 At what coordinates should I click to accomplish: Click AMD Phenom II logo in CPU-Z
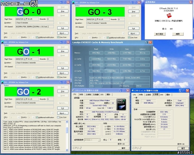121,104
